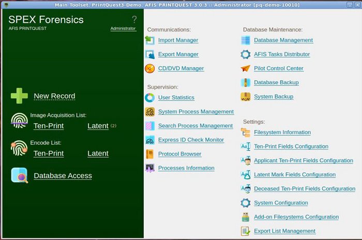362x240 pixels.
Task: Click the Import Manager icon
Action: coord(149,40)
